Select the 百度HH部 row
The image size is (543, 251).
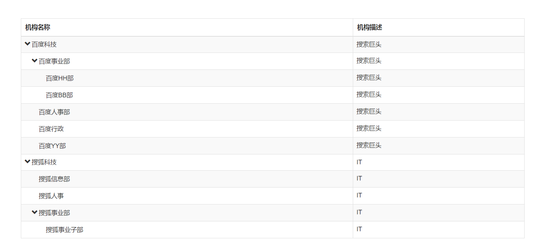point(59,78)
